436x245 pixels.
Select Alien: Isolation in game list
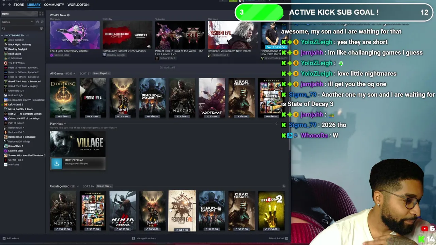16,40
